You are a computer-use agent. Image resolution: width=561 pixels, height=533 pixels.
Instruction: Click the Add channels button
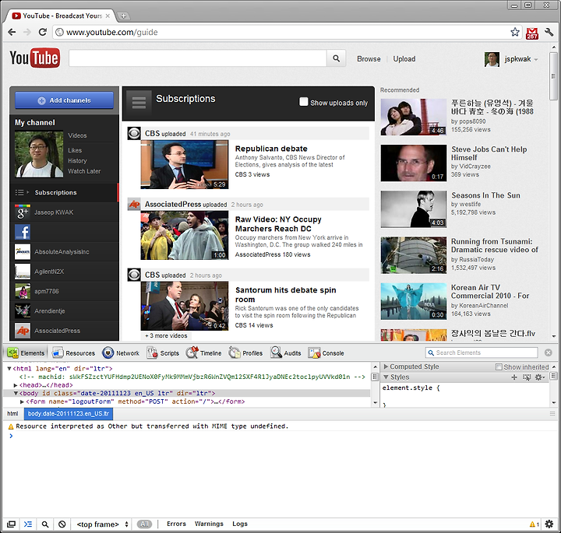(x=64, y=100)
